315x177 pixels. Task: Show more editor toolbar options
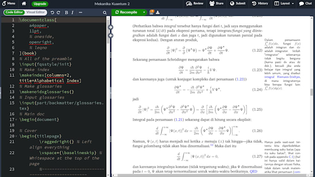pyautogui.click(x=81, y=13)
